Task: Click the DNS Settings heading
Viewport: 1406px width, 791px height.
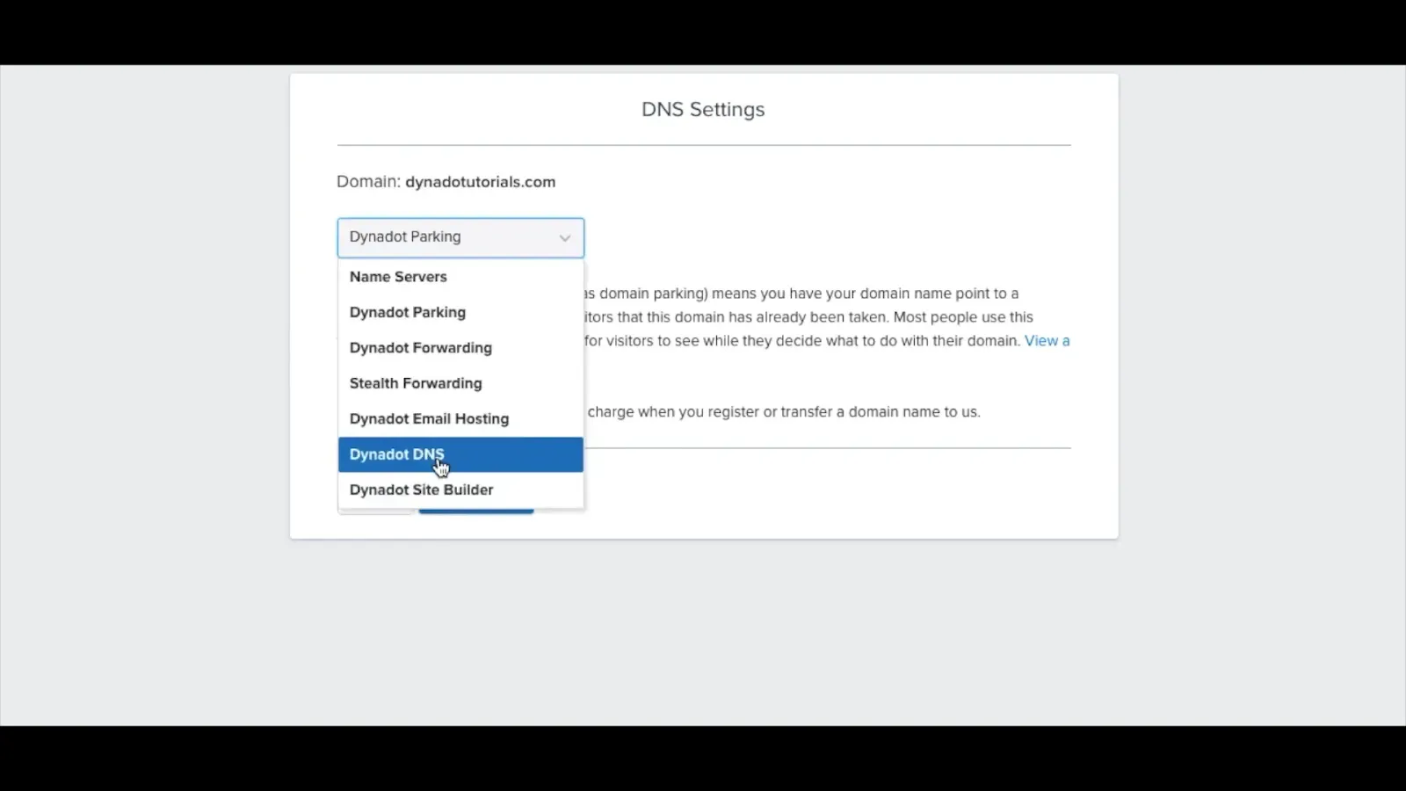Action: click(x=703, y=110)
